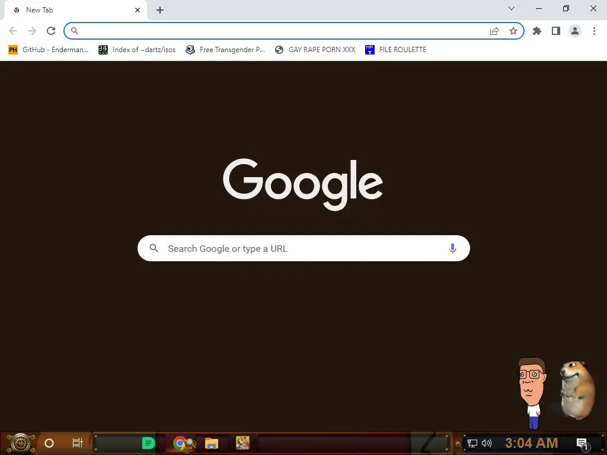Viewport: 607px width, 455px height.
Task: Open the Index of ~dartz/isos bookmark
Action: [x=137, y=50]
